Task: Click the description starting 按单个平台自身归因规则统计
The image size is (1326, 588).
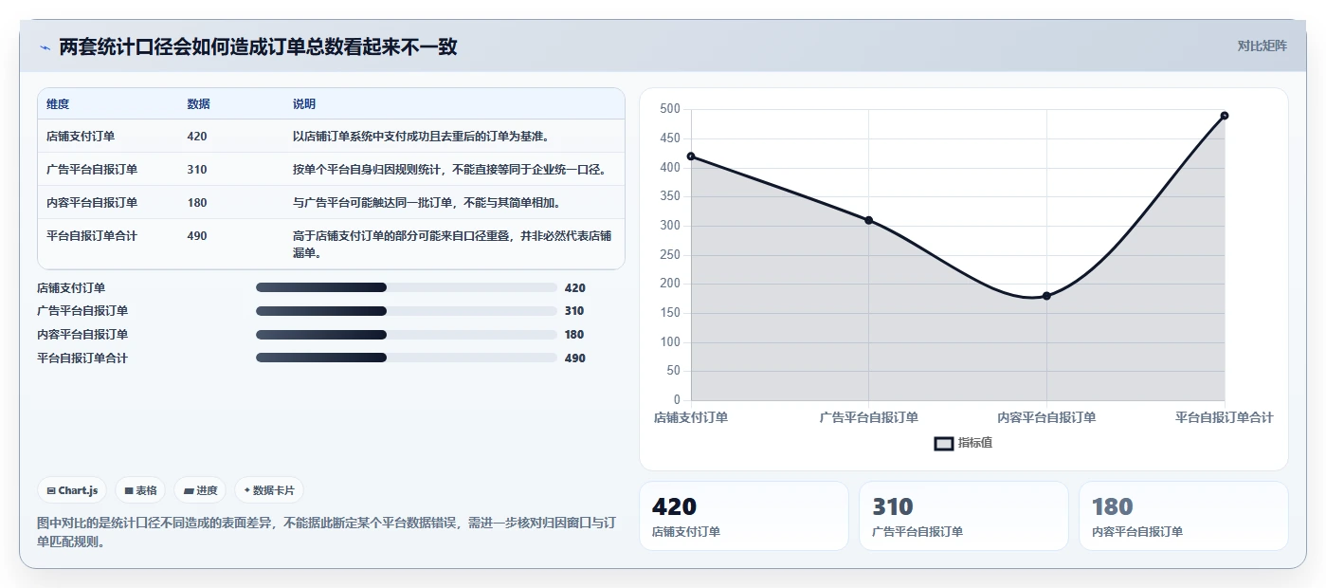Action: 449,170
